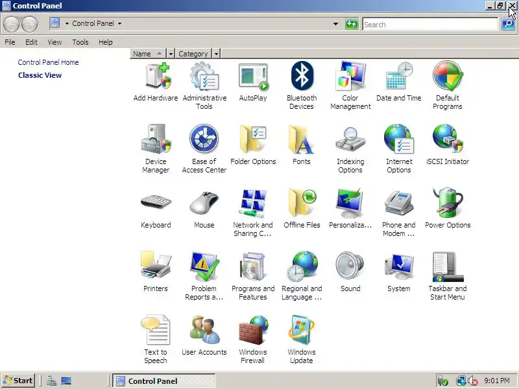Open the File menu

[x=10, y=42]
